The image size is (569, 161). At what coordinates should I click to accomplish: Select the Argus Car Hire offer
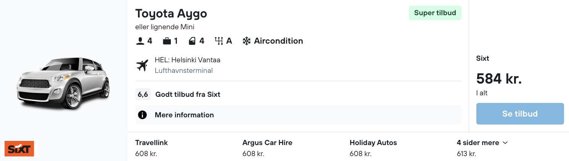pos(267,148)
